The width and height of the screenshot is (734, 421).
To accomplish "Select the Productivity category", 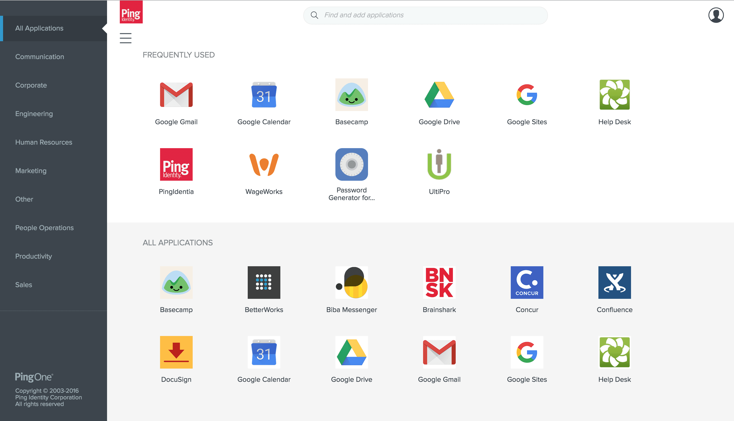I will [54, 257].
